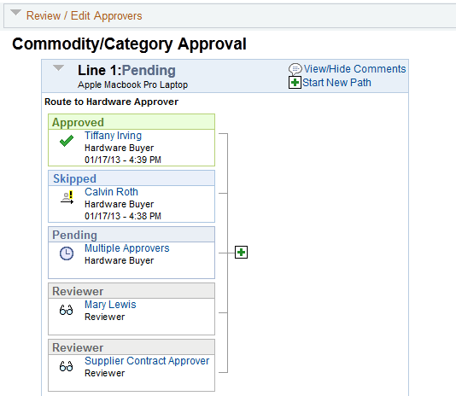Open the Supplier Contract Approver link
The height and width of the screenshot is (396, 456).
pyautogui.click(x=147, y=361)
